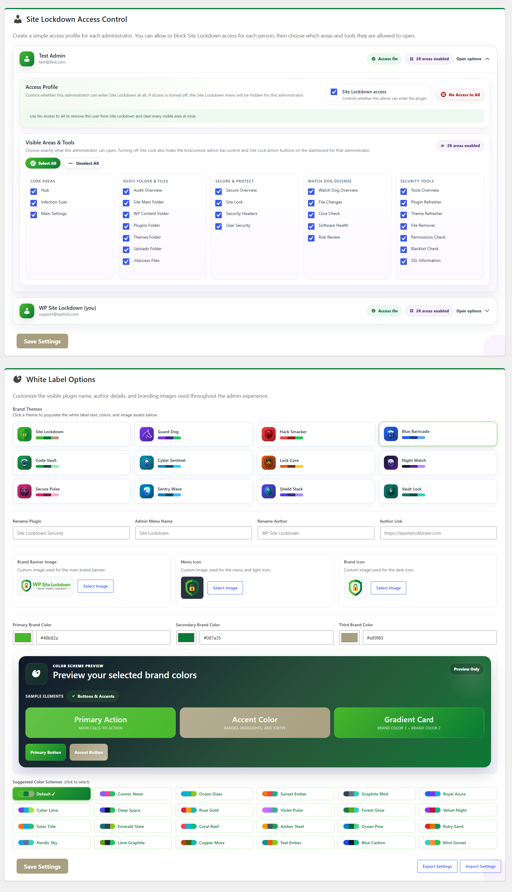The image size is (512, 892).
Task: Choose the Velvet Night color scheme
Action: click(x=458, y=810)
